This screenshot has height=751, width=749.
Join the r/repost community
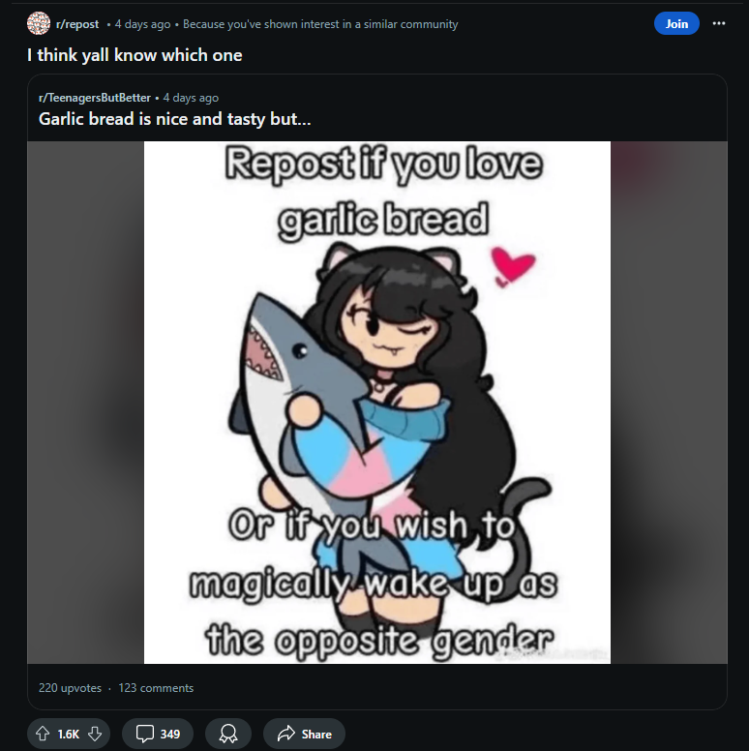(676, 23)
